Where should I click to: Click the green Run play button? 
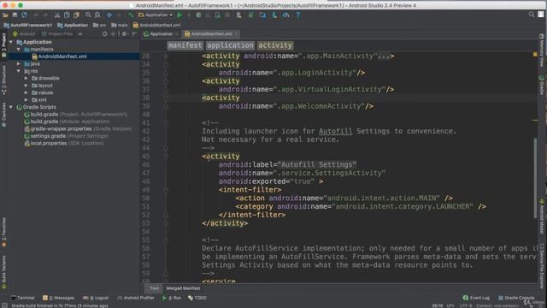[179, 15]
